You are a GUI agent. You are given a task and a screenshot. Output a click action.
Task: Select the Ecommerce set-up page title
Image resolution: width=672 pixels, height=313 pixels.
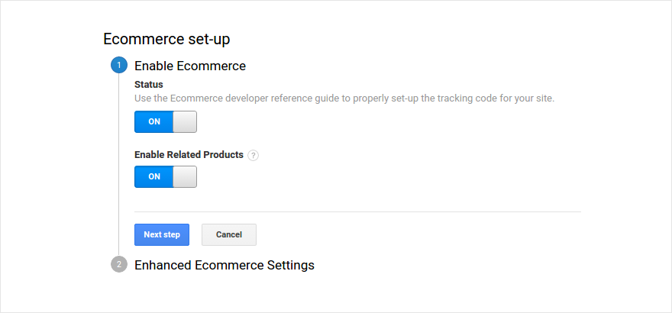click(166, 39)
